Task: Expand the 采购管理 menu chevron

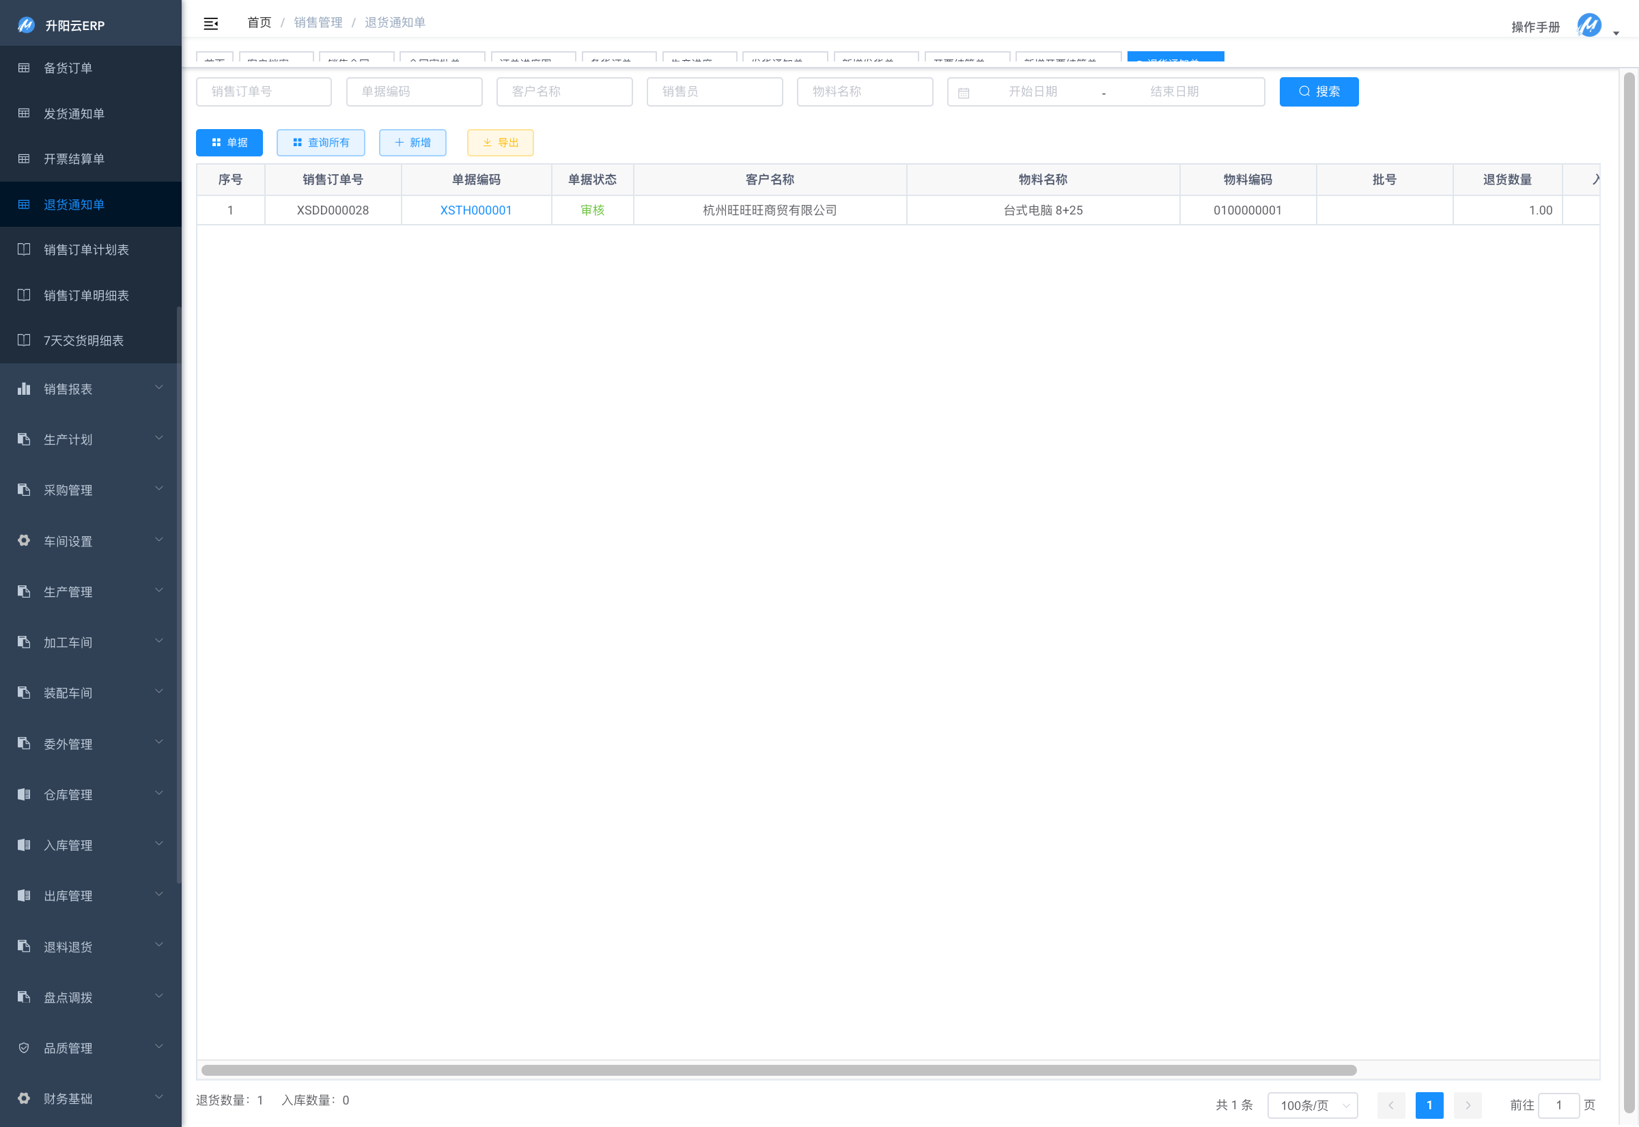Action: coord(159,488)
